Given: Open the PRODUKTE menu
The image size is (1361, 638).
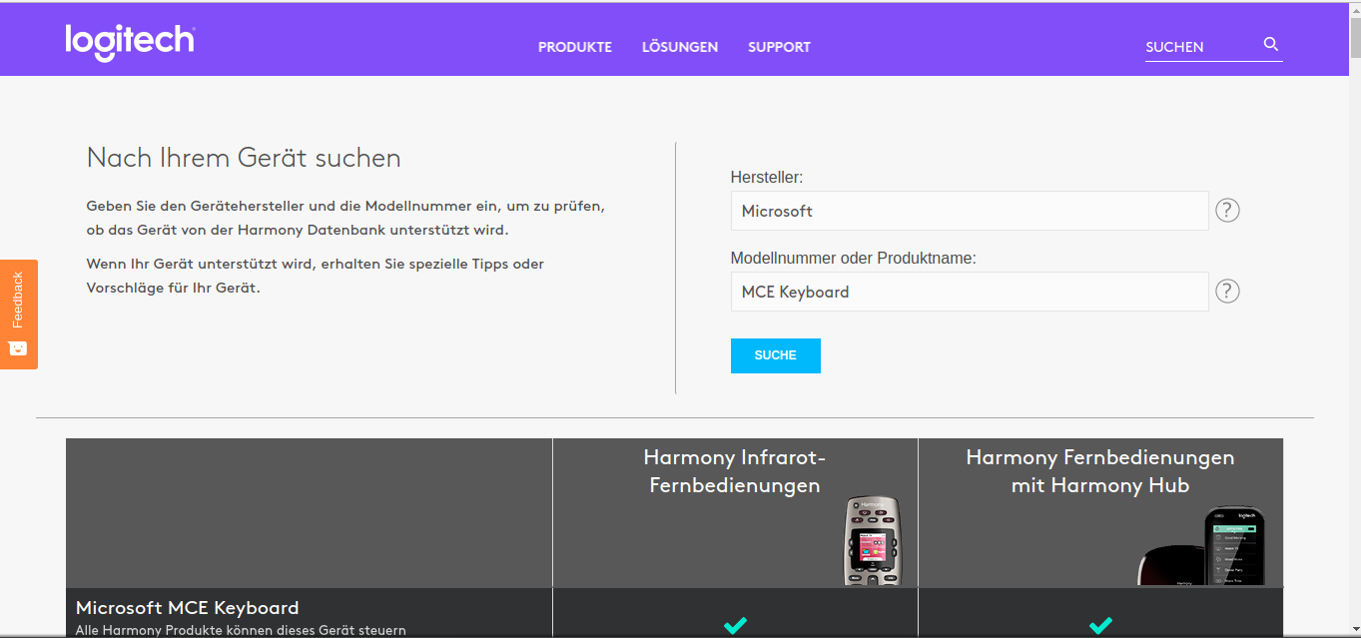Looking at the screenshot, I should coord(575,47).
